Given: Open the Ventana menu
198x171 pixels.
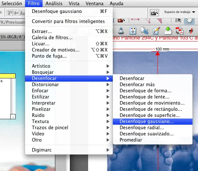Looking at the screenshot, I should [95, 4].
